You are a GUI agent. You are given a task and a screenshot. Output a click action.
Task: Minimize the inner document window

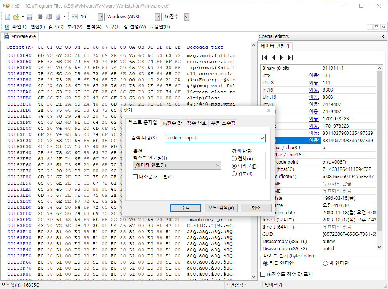[369, 27]
